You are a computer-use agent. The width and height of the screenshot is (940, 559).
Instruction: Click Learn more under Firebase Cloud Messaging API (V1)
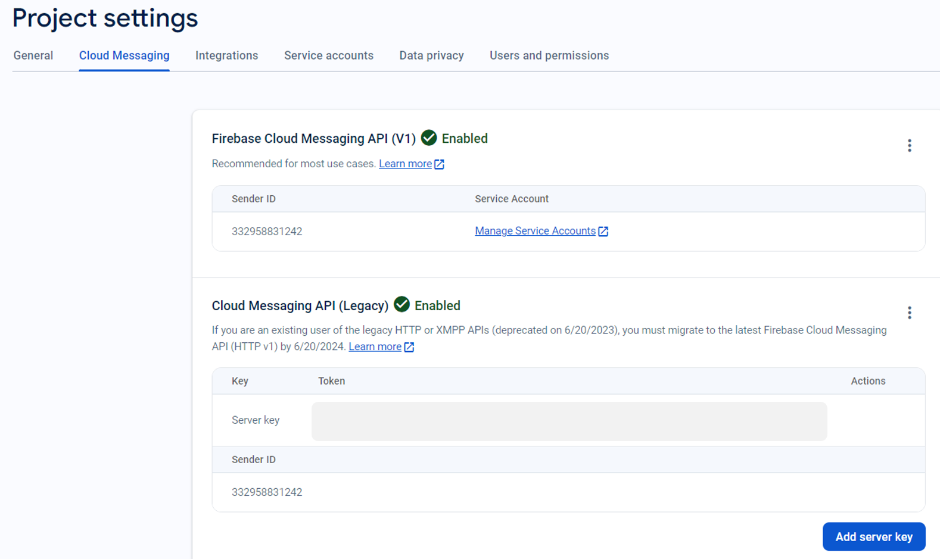tap(405, 164)
